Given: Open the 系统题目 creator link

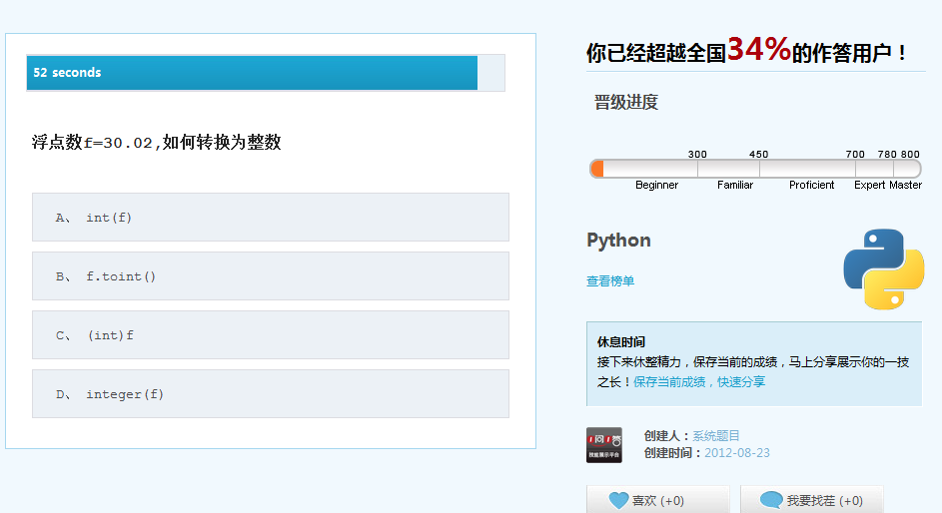Looking at the screenshot, I should [716, 435].
